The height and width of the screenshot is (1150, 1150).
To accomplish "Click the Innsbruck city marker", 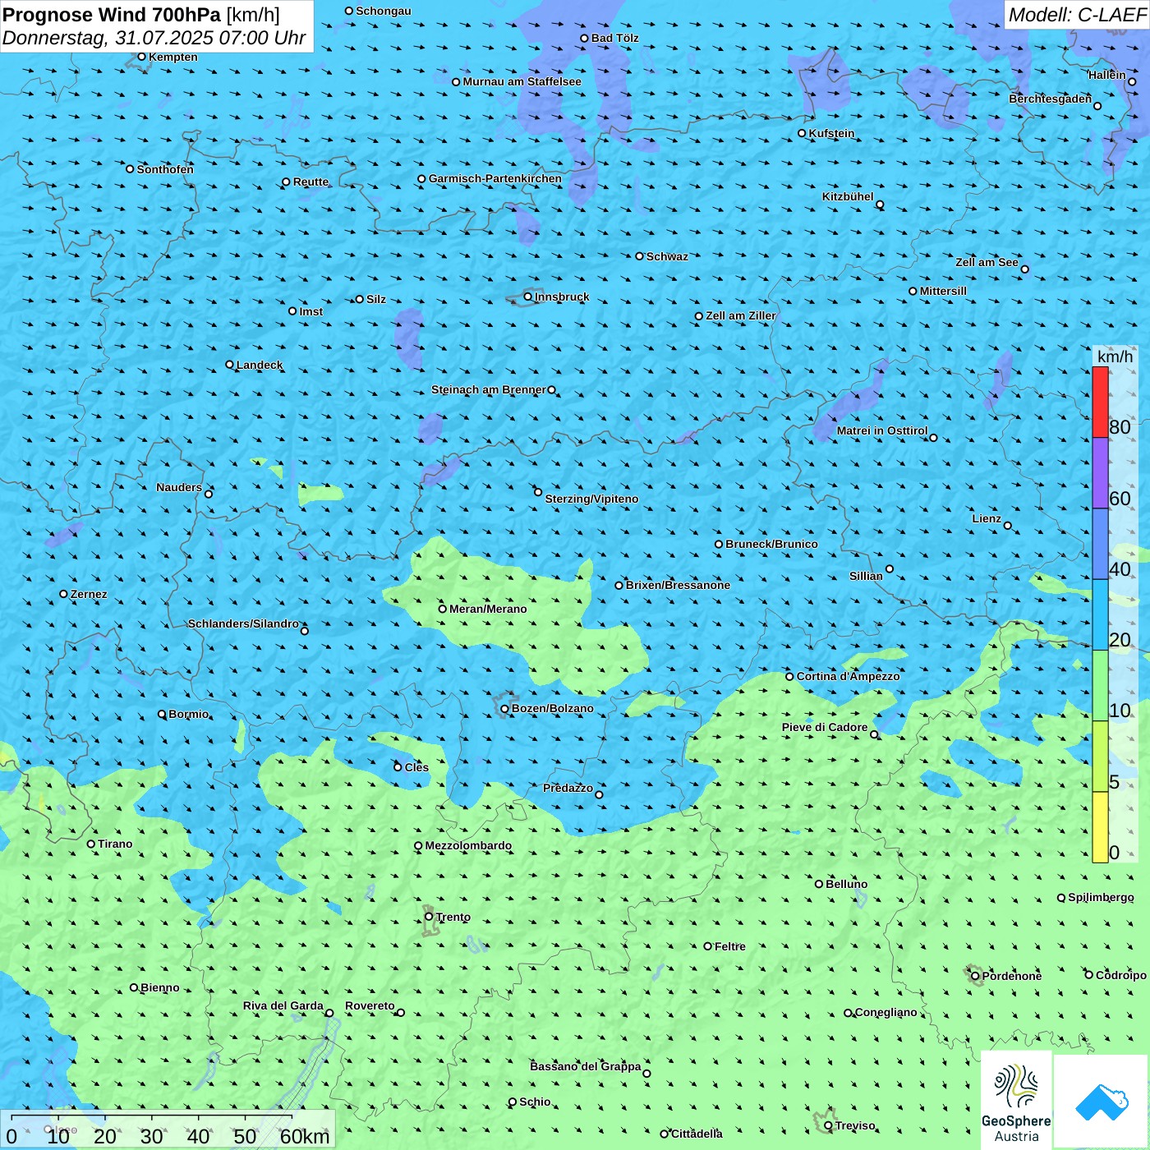I will click(x=528, y=297).
